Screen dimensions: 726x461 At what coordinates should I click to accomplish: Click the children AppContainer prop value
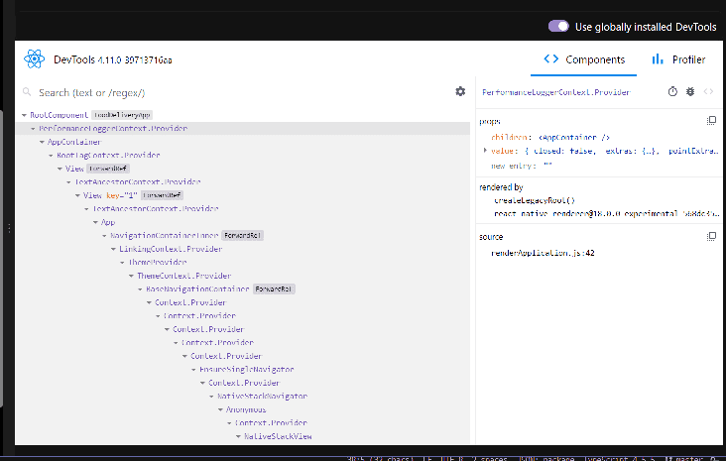click(574, 137)
